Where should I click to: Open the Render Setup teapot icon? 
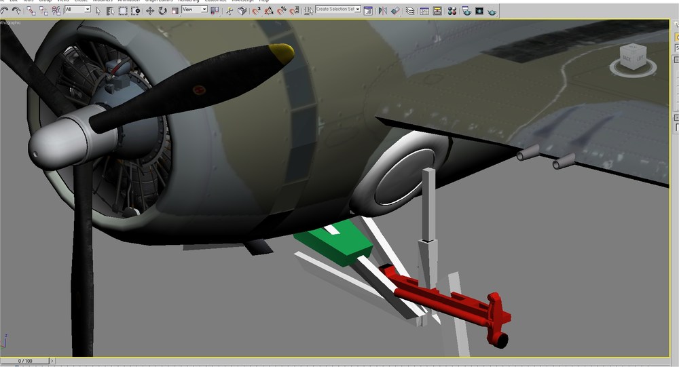coord(466,11)
